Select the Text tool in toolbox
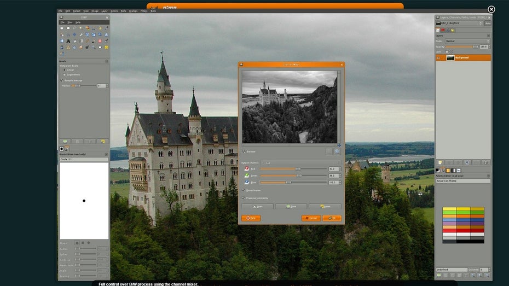The height and width of the screenshot is (286, 509). (x=67, y=40)
